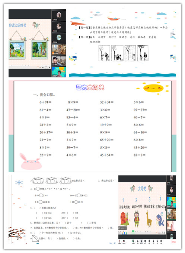Click the dark caption overlay above slide taskbar
185x253 pixels.
[122, 228]
